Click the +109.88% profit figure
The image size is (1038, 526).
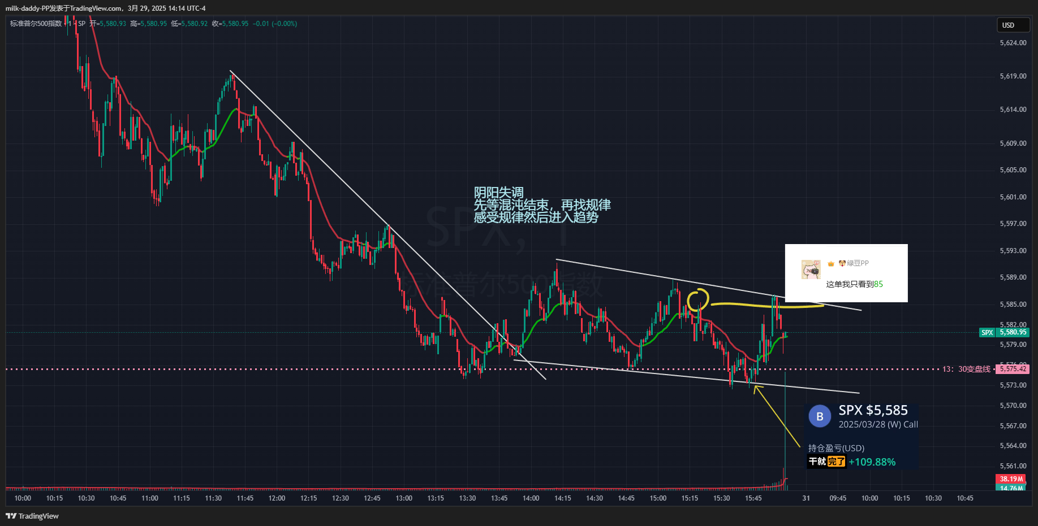(x=872, y=462)
